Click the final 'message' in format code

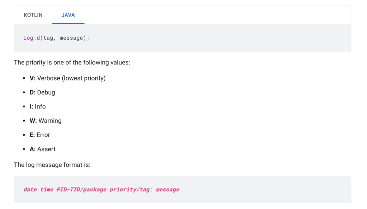coord(167,190)
